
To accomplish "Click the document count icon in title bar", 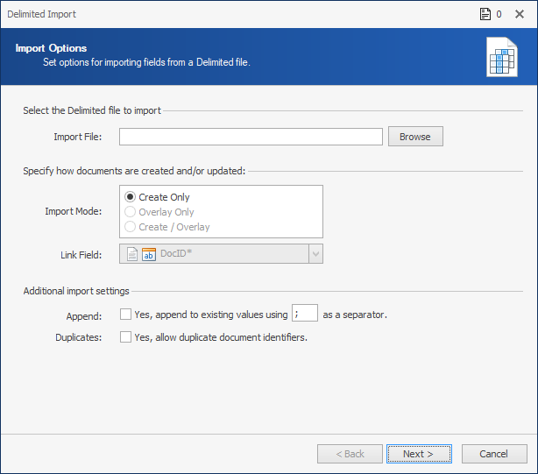I will coord(485,14).
